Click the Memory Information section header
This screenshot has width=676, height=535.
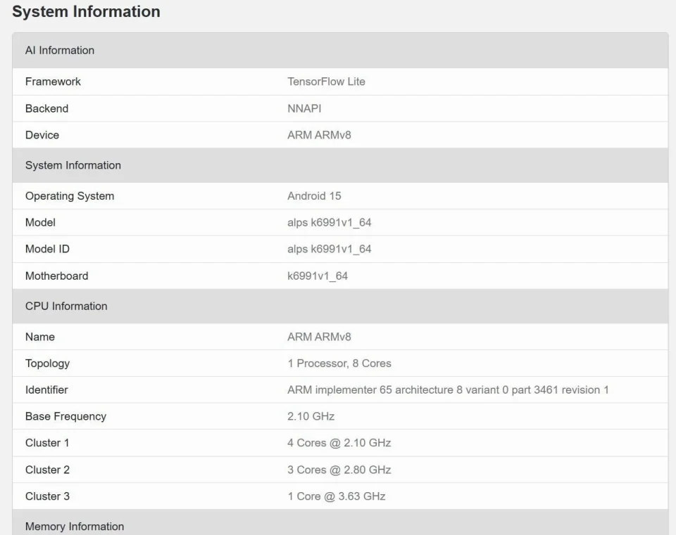coord(75,527)
